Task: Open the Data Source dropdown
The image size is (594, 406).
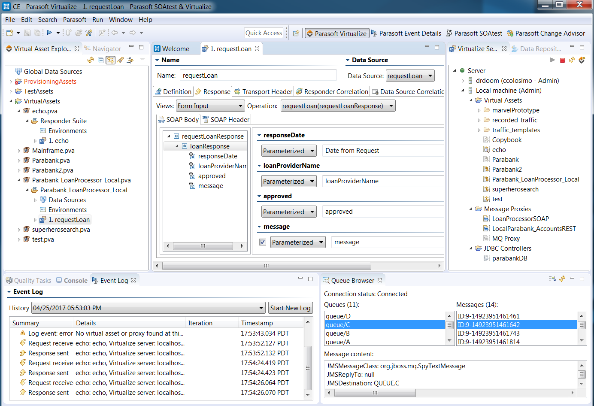Action: tap(410, 76)
